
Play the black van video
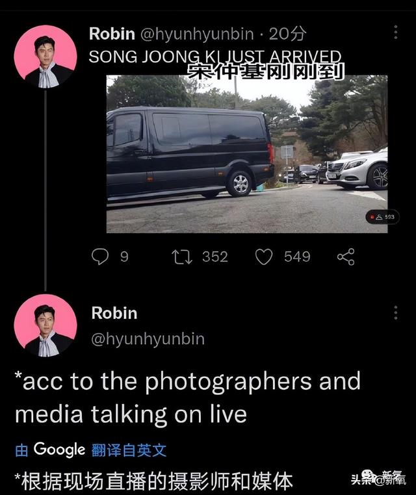tap(247, 154)
